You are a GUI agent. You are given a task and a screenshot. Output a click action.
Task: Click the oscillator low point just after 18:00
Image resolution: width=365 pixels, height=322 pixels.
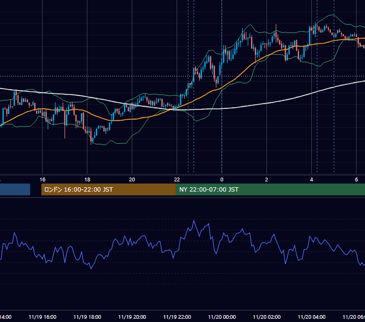(91, 268)
